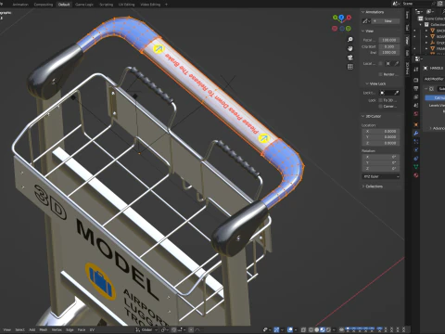Toggle Lock To 3D Cursor checkbox
This screenshot has width=445, height=334.
(380, 100)
